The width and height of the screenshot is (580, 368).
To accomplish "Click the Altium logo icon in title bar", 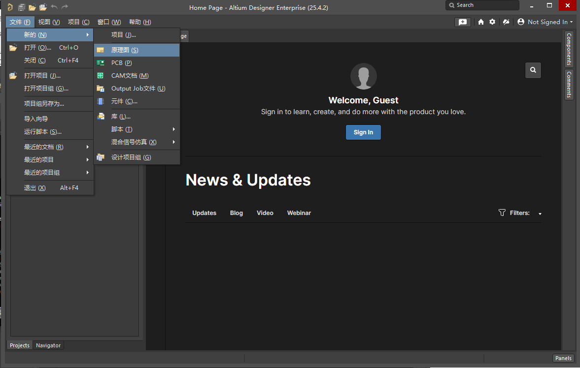I will (x=10, y=7).
